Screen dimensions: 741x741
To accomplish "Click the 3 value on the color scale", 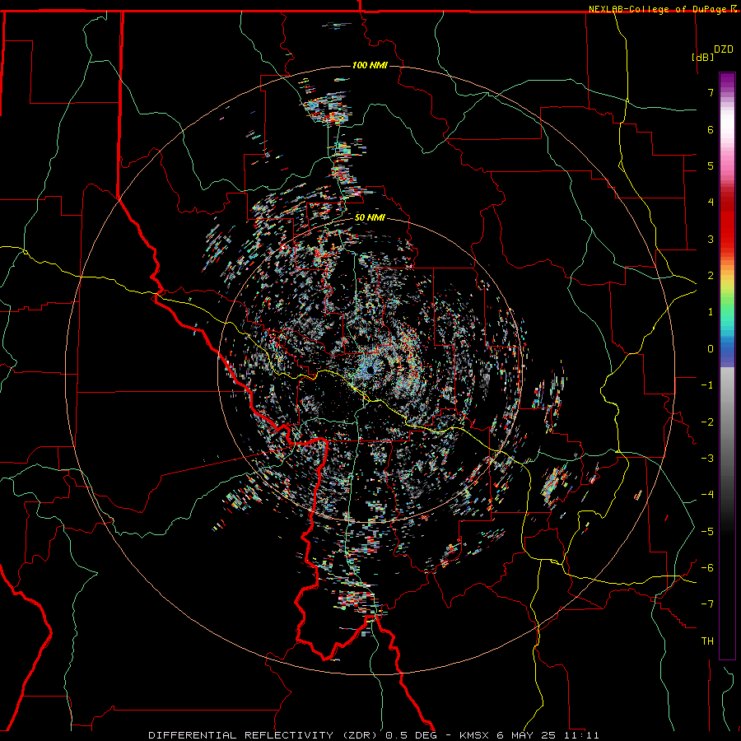I will [711, 239].
